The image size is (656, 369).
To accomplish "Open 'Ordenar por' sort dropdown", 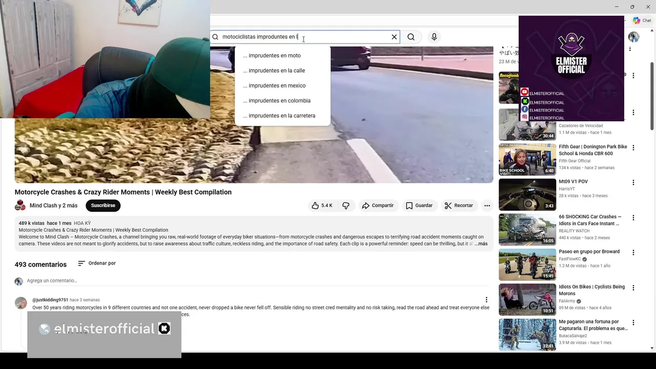I will (97, 263).
